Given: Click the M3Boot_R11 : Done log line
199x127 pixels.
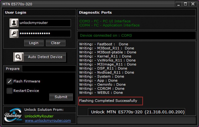Looking at the screenshot, I should (106, 48).
